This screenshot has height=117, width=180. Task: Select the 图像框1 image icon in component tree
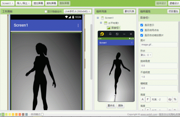(x=108, y=28)
